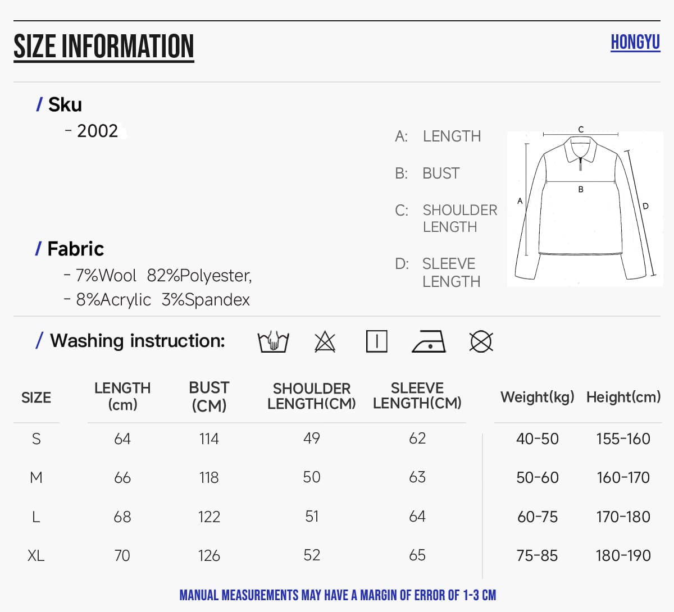674x612 pixels.
Task: Click the line dry square icon
Action: 376,341
